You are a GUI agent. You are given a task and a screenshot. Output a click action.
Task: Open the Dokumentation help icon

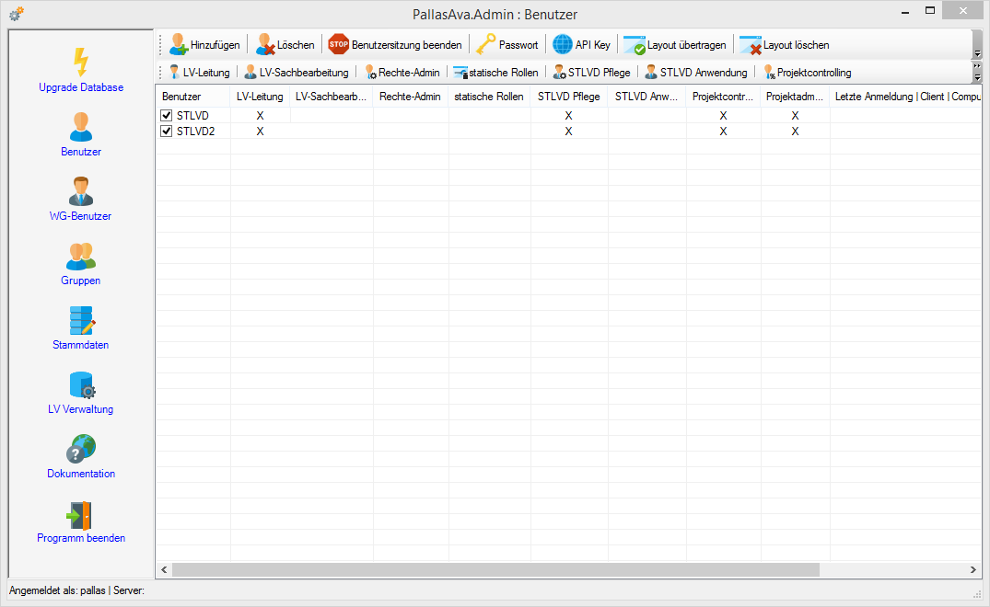tap(81, 449)
